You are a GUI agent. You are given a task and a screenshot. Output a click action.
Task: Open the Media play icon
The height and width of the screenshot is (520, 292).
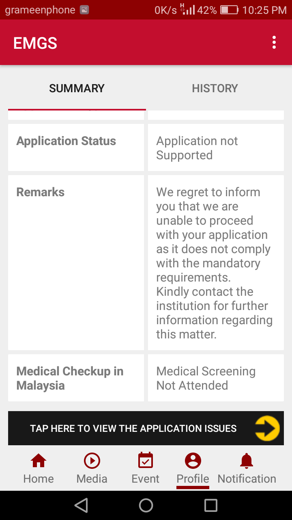pyautogui.click(x=92, y=461)
